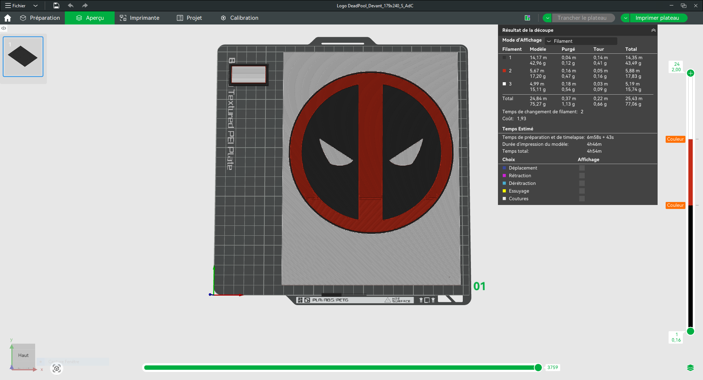Screen dimensions: 703x380
Task: Select plate 1 thumbnail in sidebar
Action: pos(23,57)
